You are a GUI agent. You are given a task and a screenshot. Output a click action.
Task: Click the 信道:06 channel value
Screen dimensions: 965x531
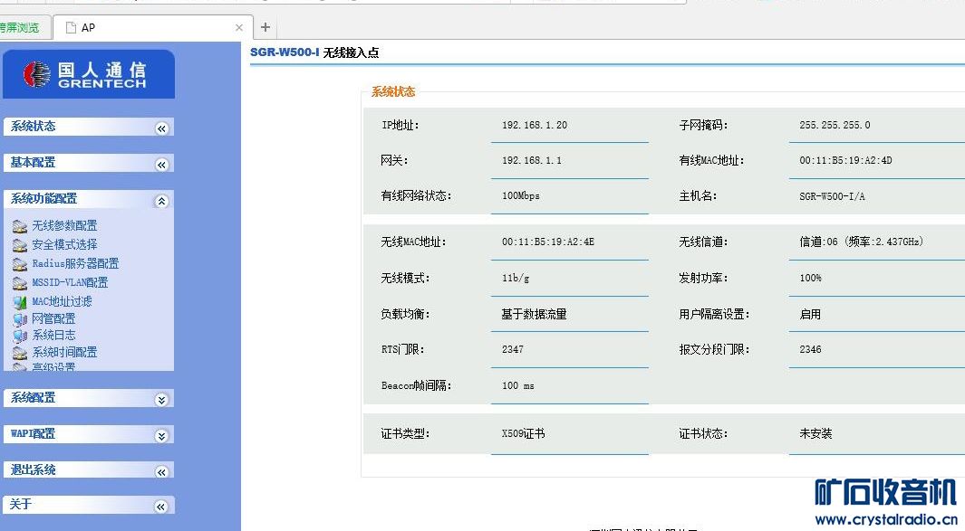click(x=861, y=242)
